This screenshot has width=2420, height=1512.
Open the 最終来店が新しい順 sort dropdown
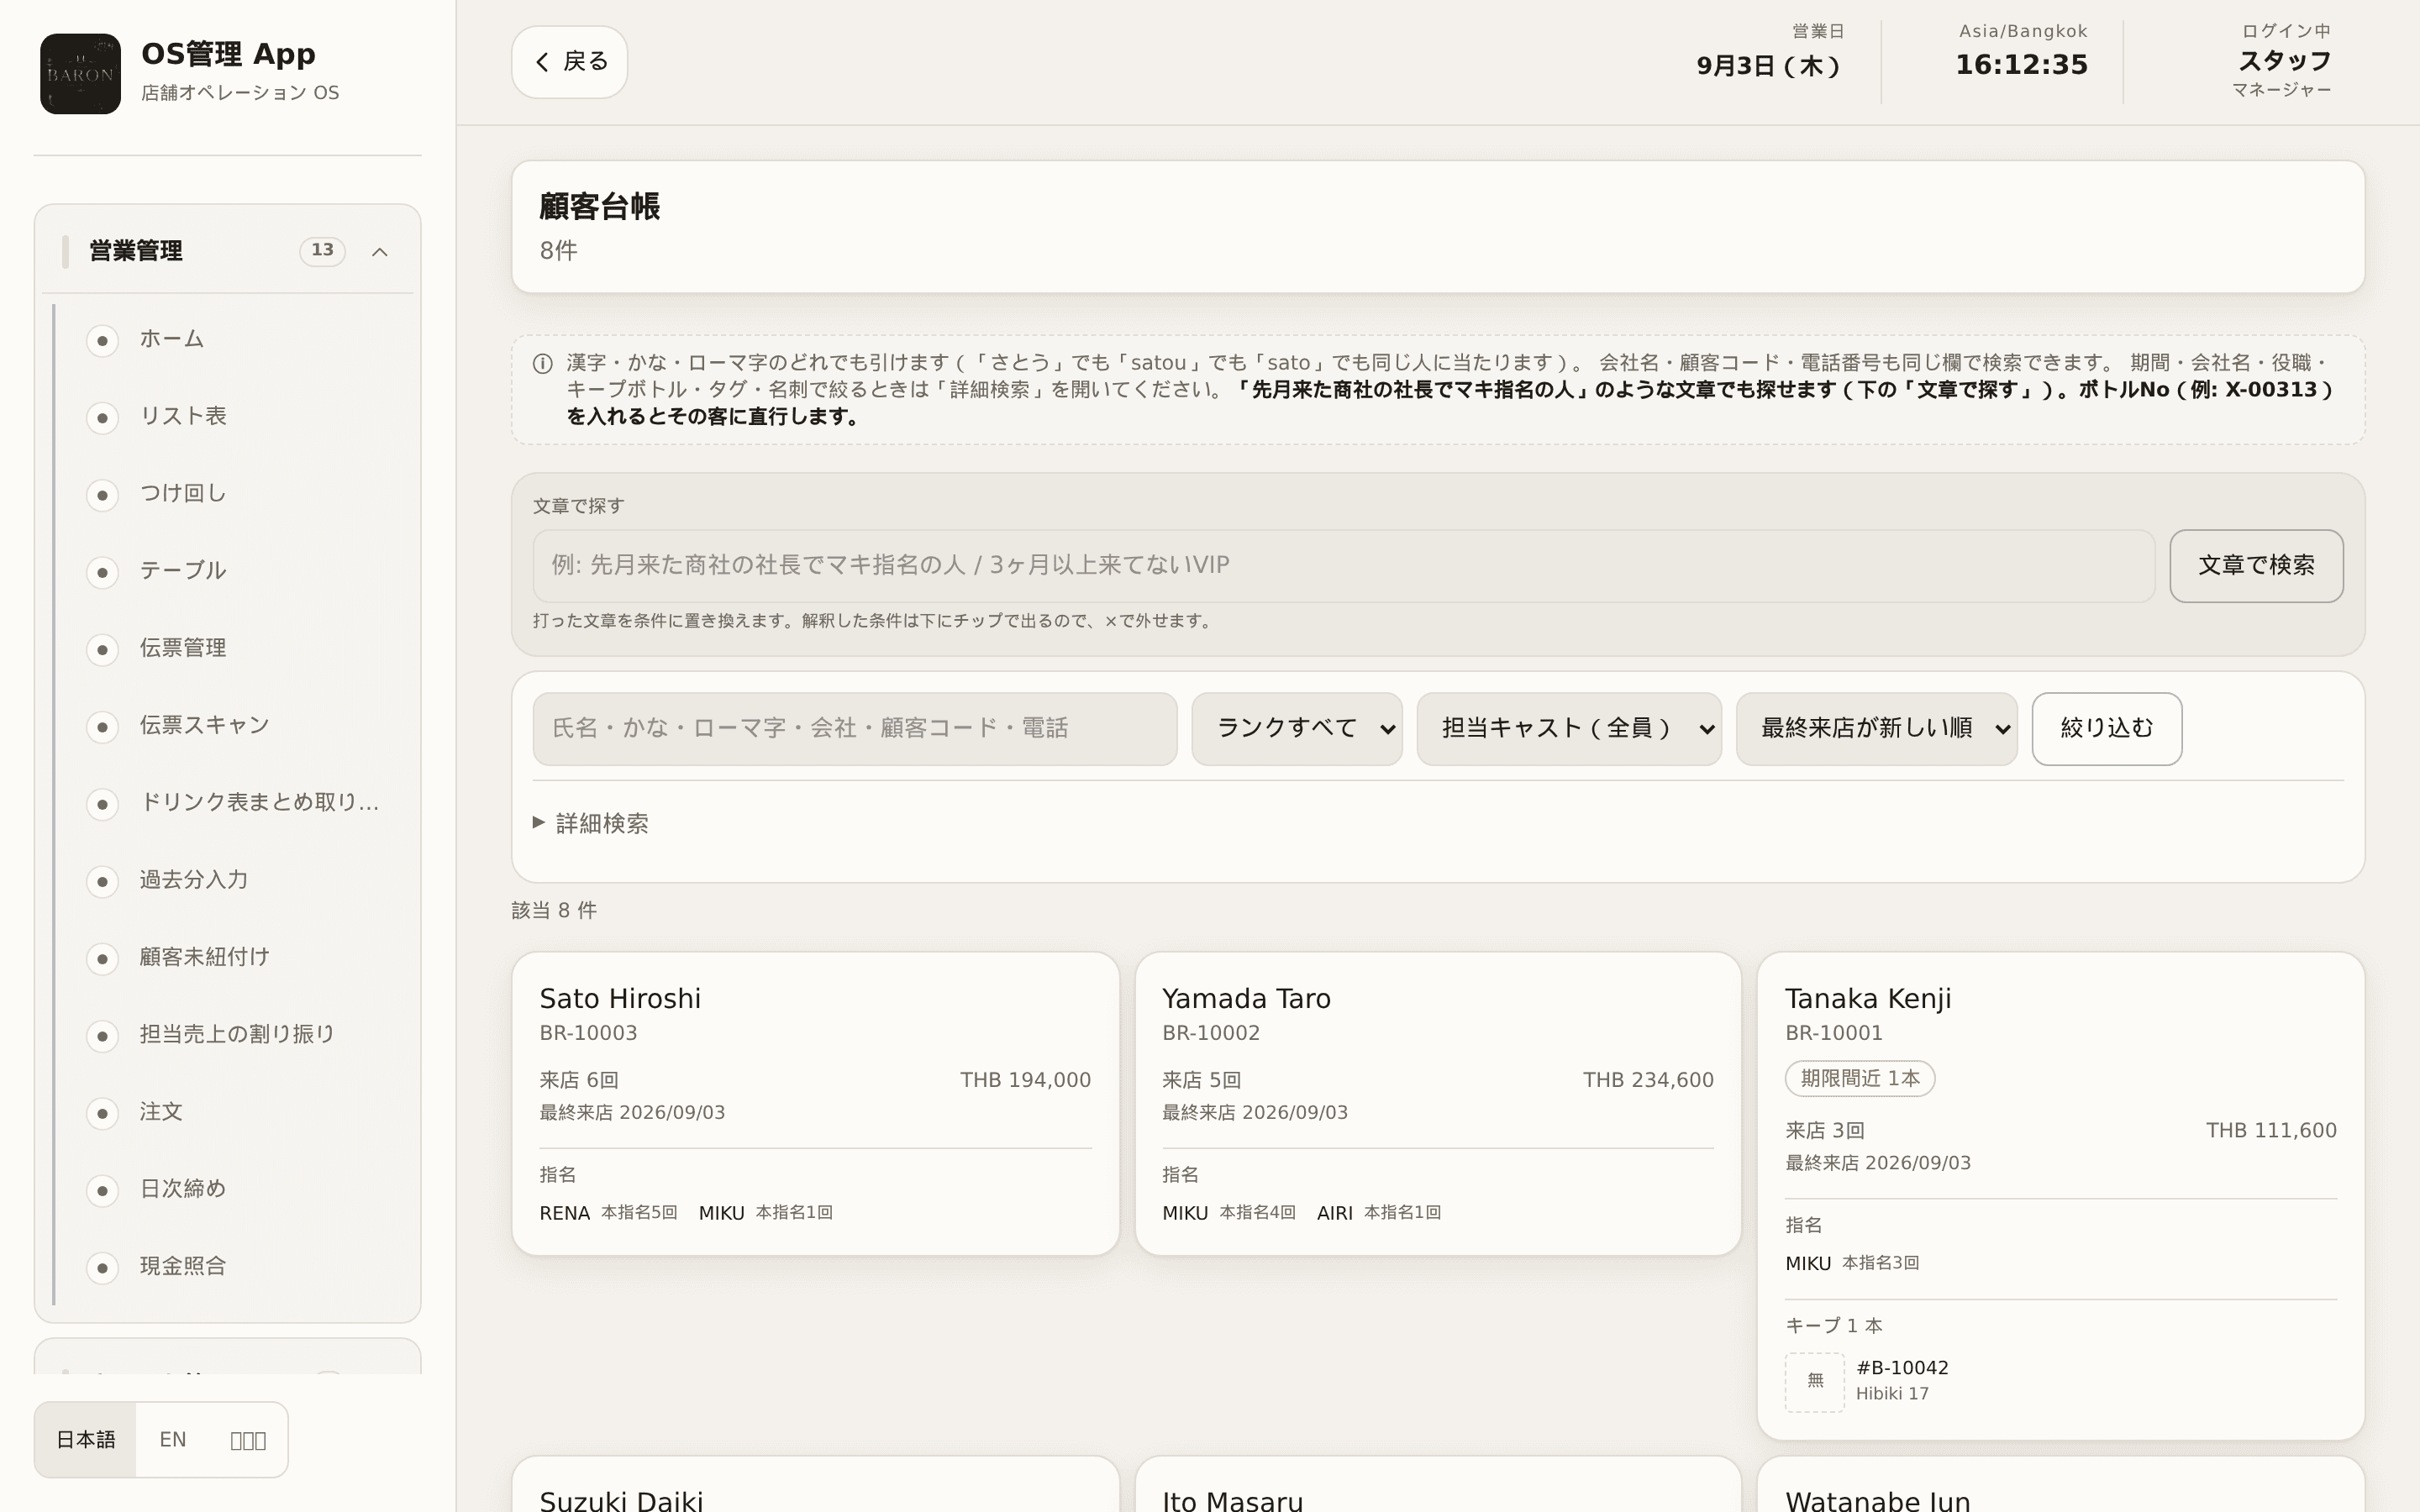[x=1876, y=729]
